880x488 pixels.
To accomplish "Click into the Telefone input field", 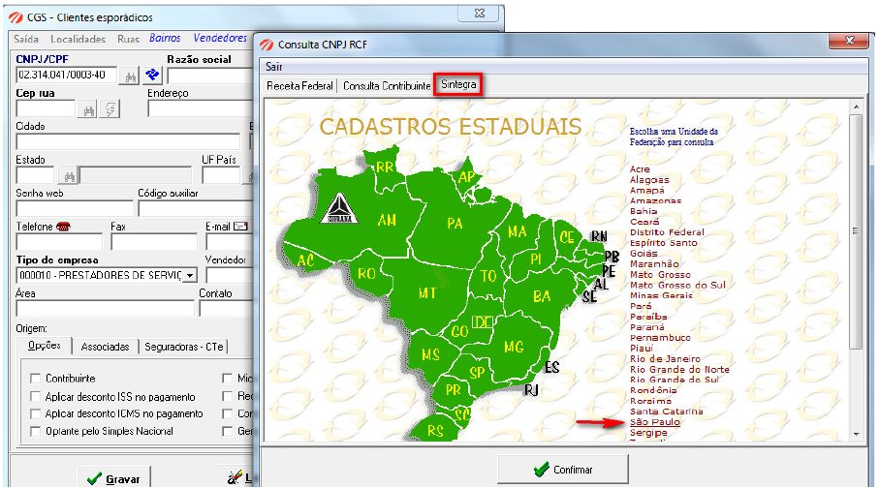I will [x=59, y=242].
